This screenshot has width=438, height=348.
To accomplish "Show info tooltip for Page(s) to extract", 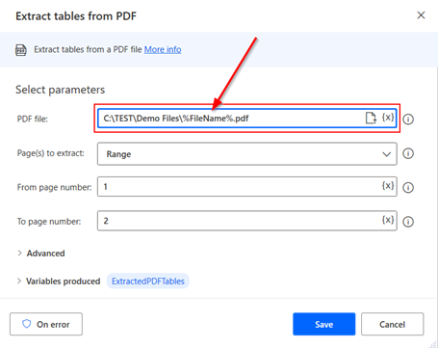I will click(x=408, y=153).
